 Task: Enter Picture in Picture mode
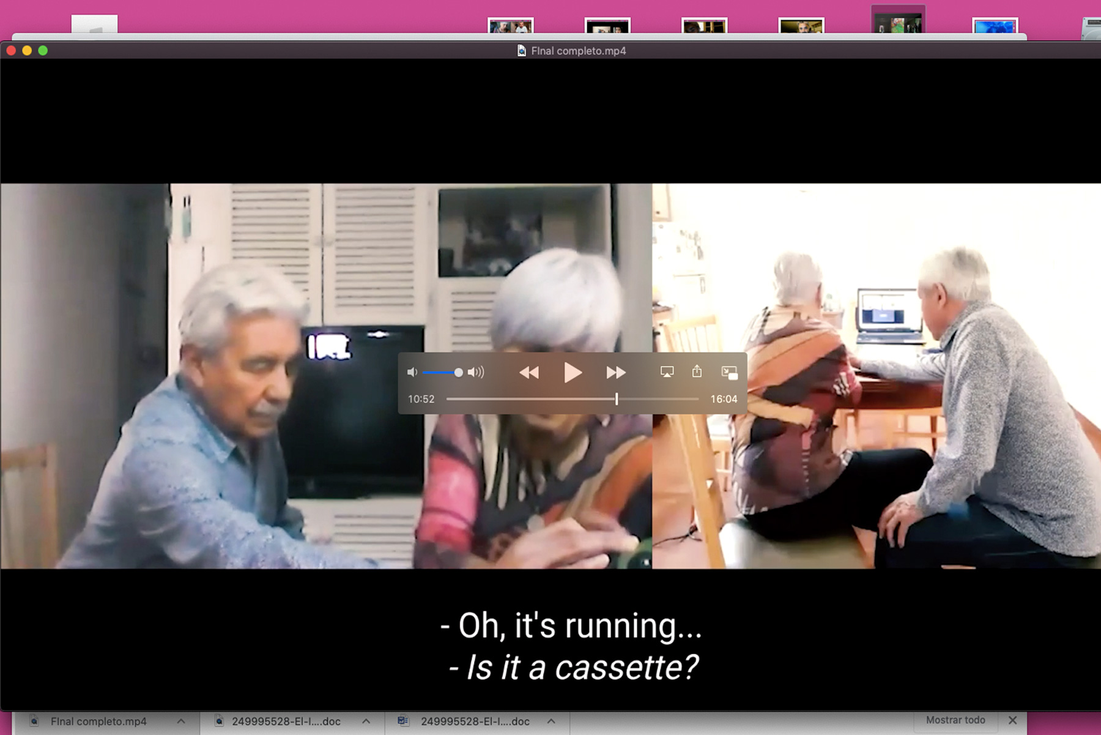tap(730, 372)
